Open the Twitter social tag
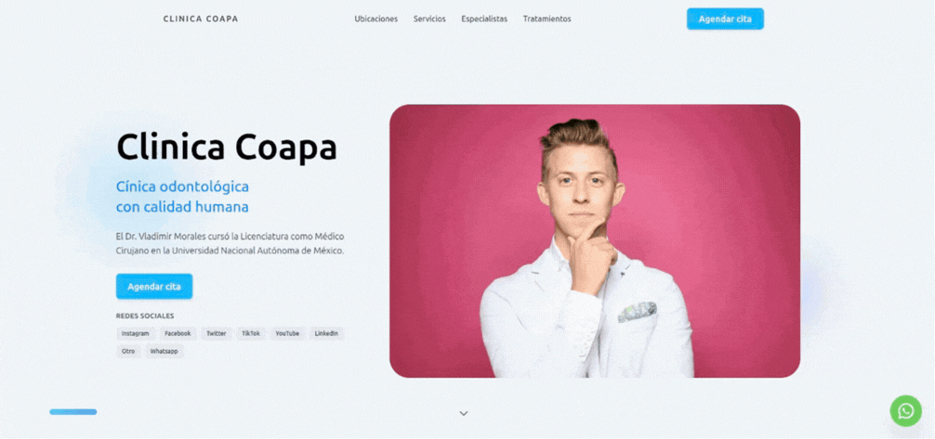The height and width of the screenshot is (439, 935). click(216, 333)
